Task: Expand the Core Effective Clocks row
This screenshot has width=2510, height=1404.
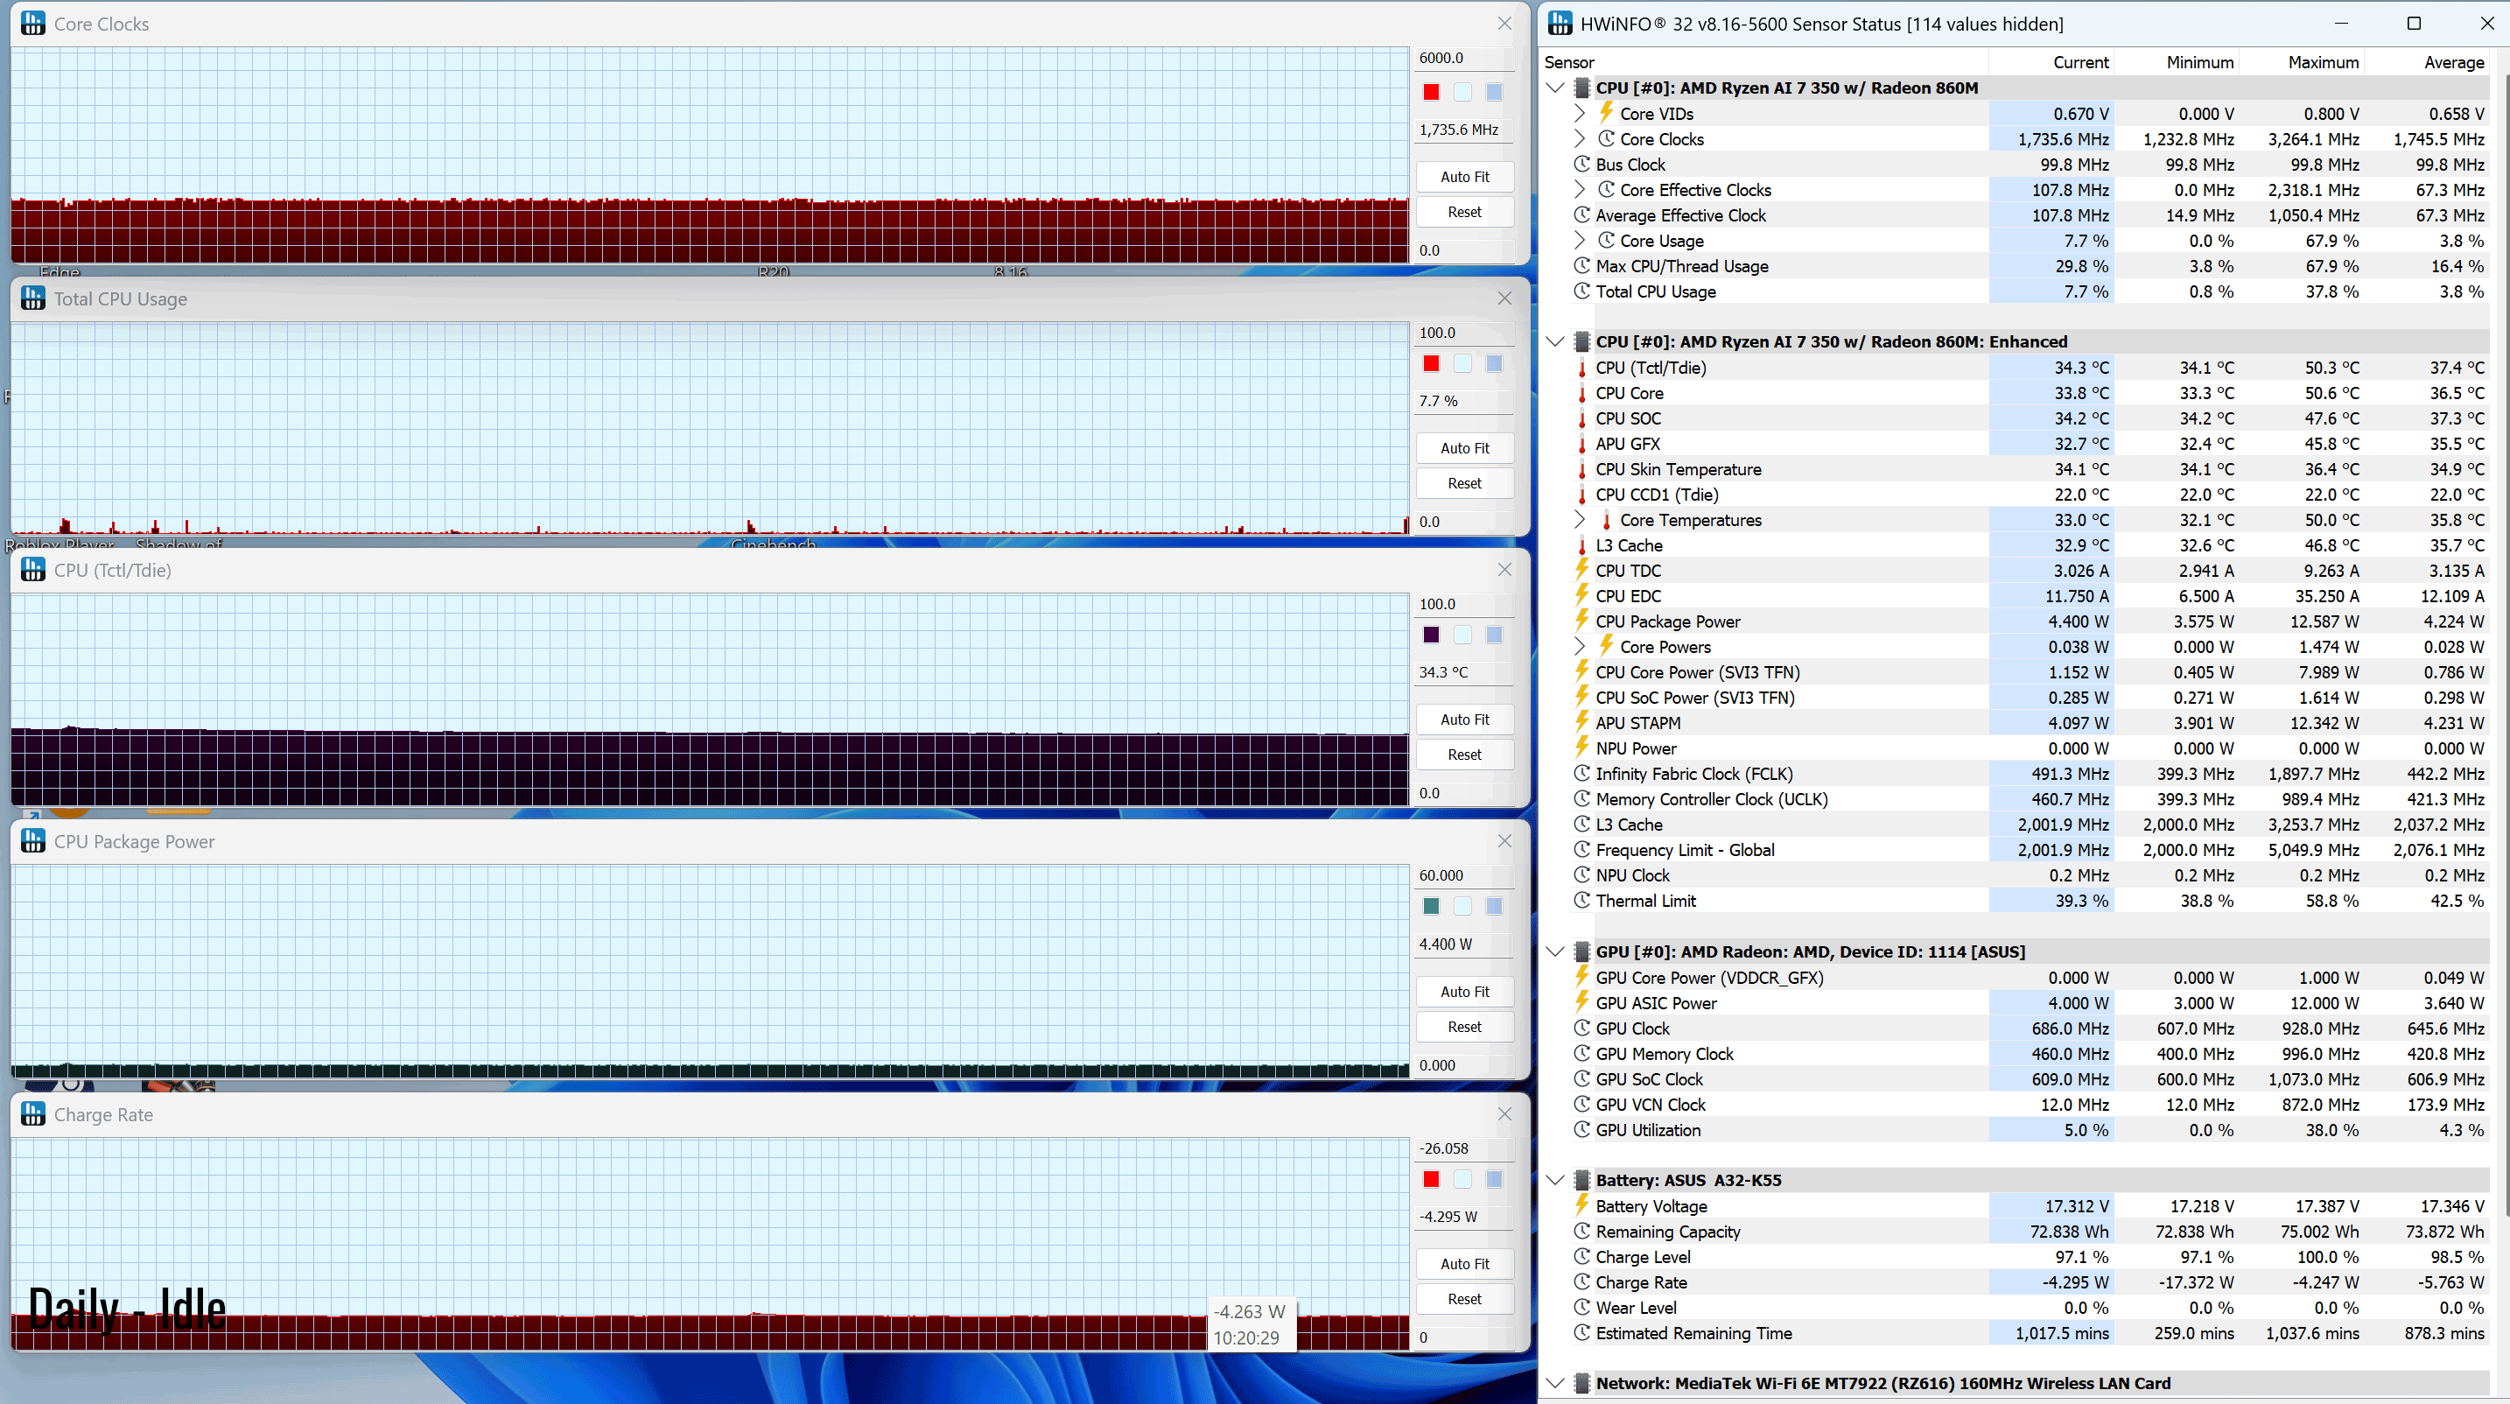Action: (x=1580, y=189)
